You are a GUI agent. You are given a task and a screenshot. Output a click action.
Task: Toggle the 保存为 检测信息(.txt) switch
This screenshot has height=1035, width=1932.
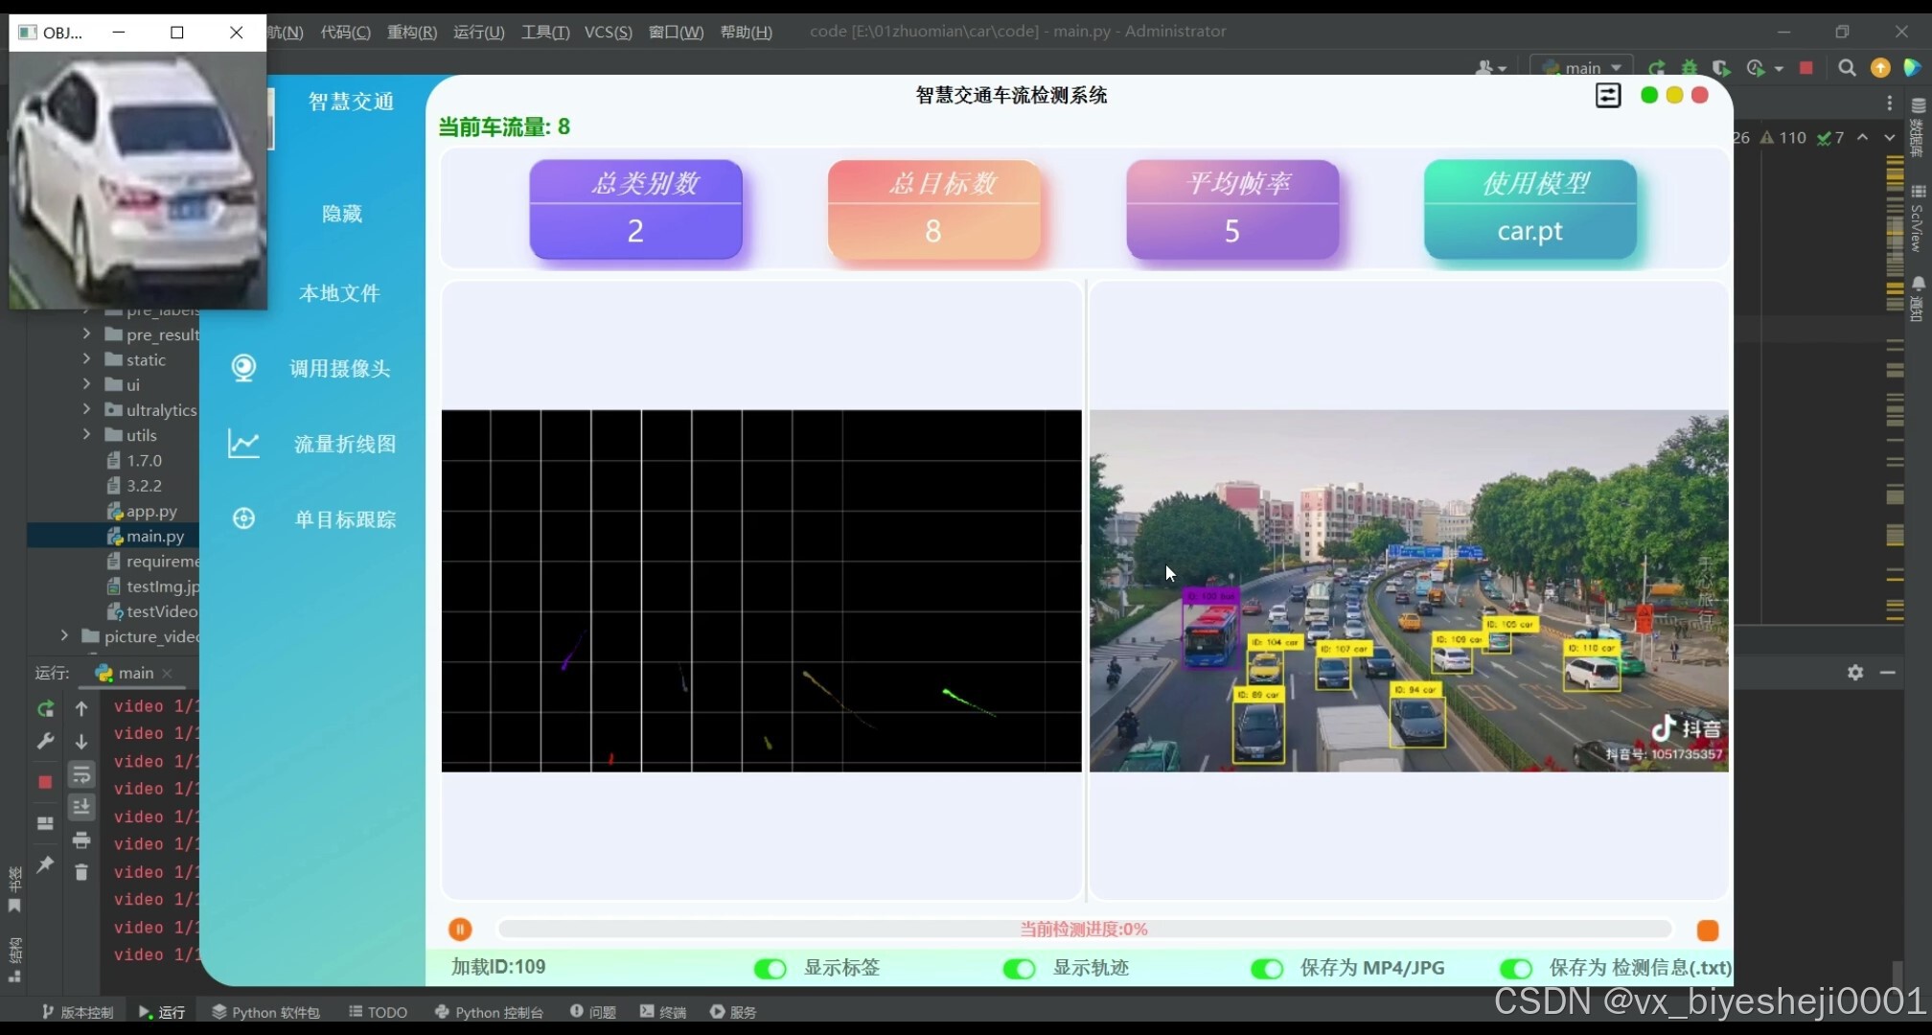tap(1516, 969)
